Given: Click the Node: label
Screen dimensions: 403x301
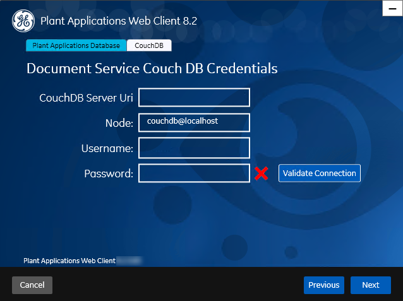Looking at the screenshot, I should tap(119, 123).
